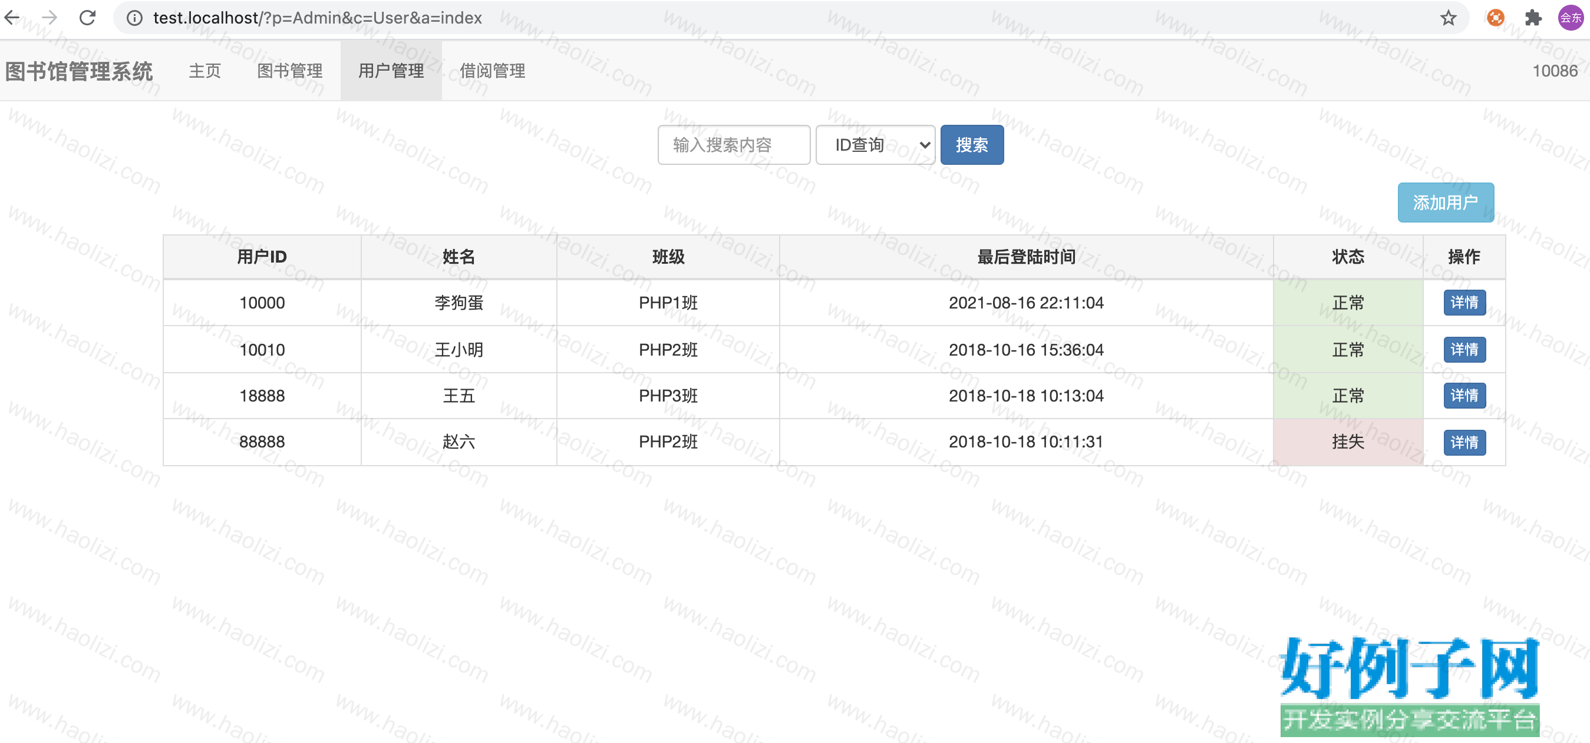Click the 最后登陆时间 column header
The image size is (1590, 743).
(1026, 257)
